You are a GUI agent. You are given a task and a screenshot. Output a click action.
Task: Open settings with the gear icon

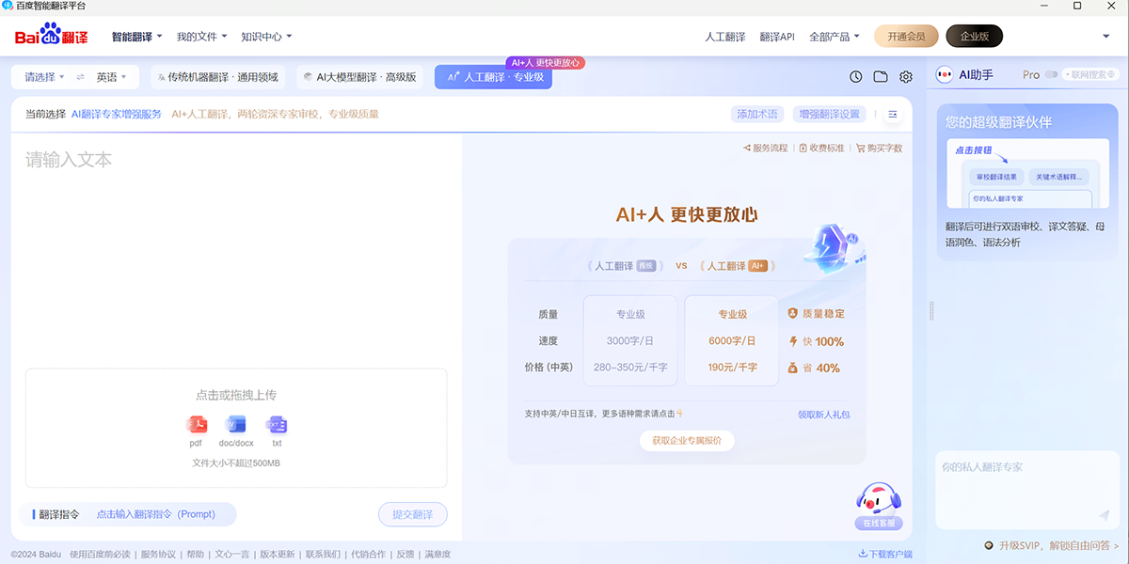(x=905, y=76)
